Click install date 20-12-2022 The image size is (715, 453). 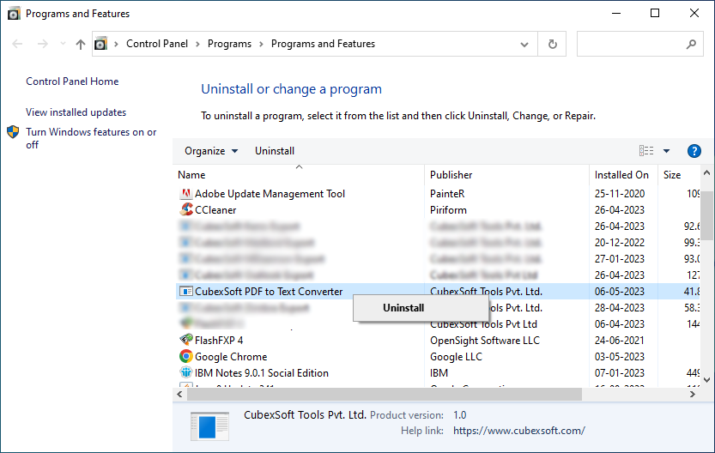click(619, 243)
